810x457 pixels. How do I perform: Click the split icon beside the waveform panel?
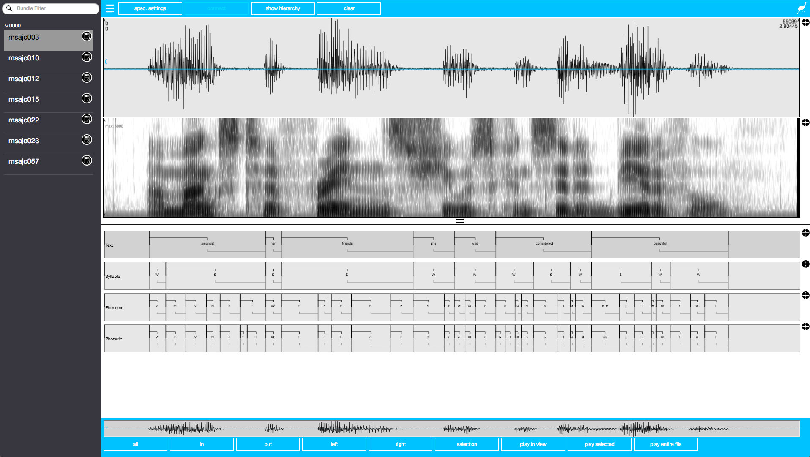(805, 22)
